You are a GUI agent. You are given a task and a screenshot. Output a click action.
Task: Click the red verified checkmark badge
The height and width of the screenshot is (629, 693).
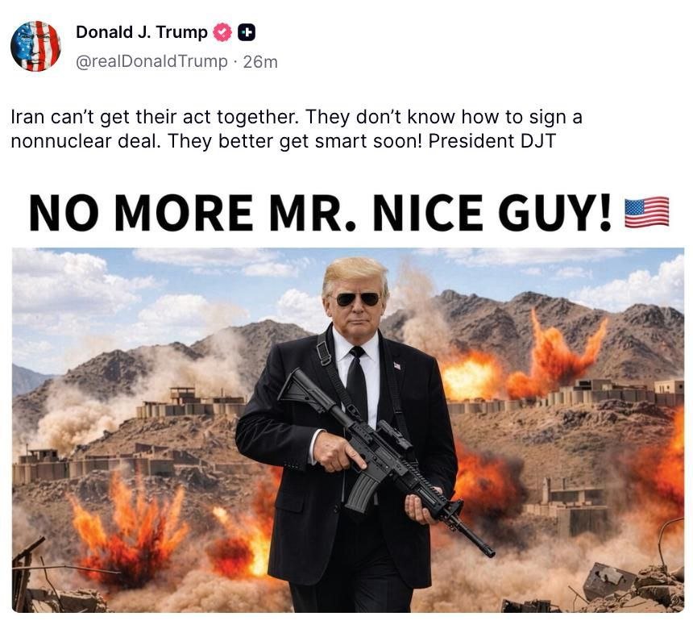(222, 32)
